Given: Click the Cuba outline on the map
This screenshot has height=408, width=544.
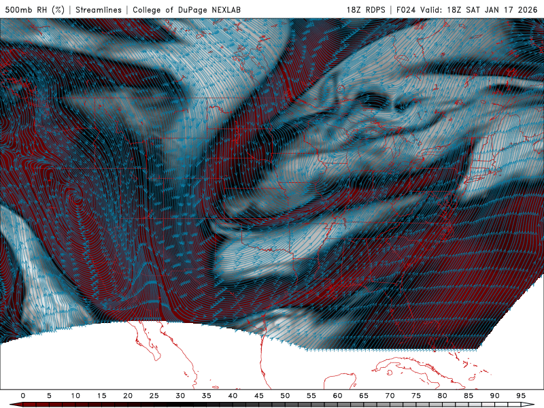Looking at the screenshot, I should pyautogui.click(x=418, y=373).
